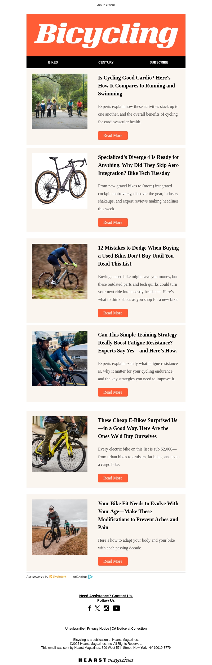Open the Facebook icon in footer
Viewport: 212px width, 665px height.
pyautogui.click(x=90, y=608)
